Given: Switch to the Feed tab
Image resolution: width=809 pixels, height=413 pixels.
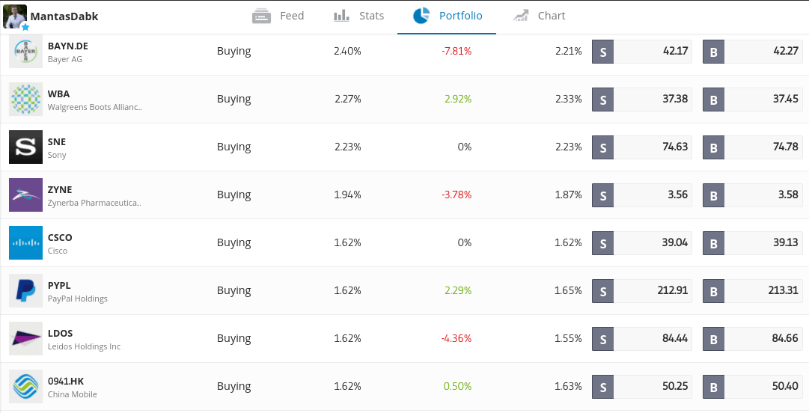Looking at the screenshot, I should click(x=278, y=16).
